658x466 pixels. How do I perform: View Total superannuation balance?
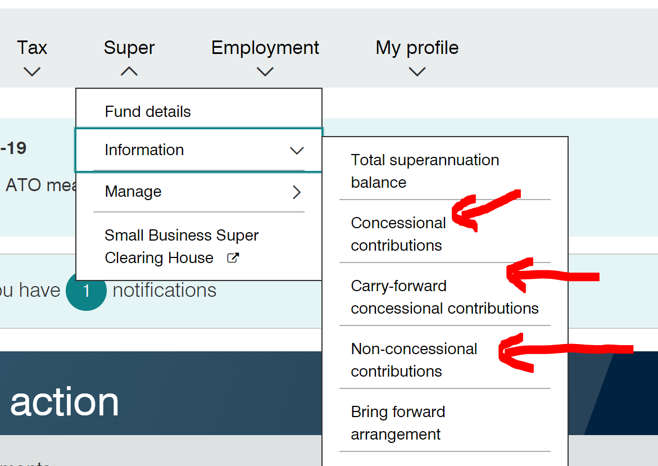point(425,171)
